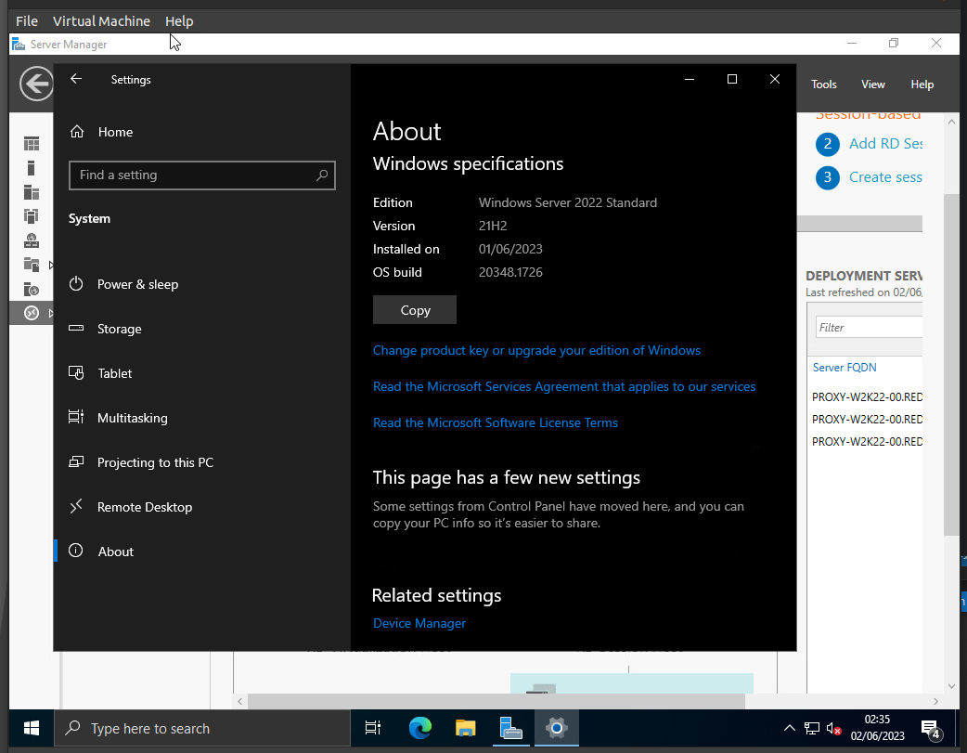Open the Help menu of VM window

(x=179, y=21)
